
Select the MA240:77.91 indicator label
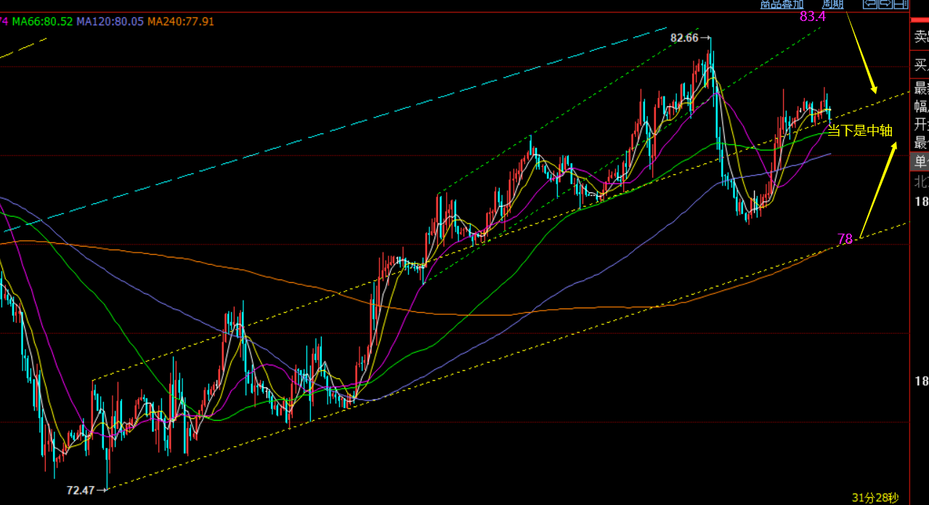click(181, 22)
